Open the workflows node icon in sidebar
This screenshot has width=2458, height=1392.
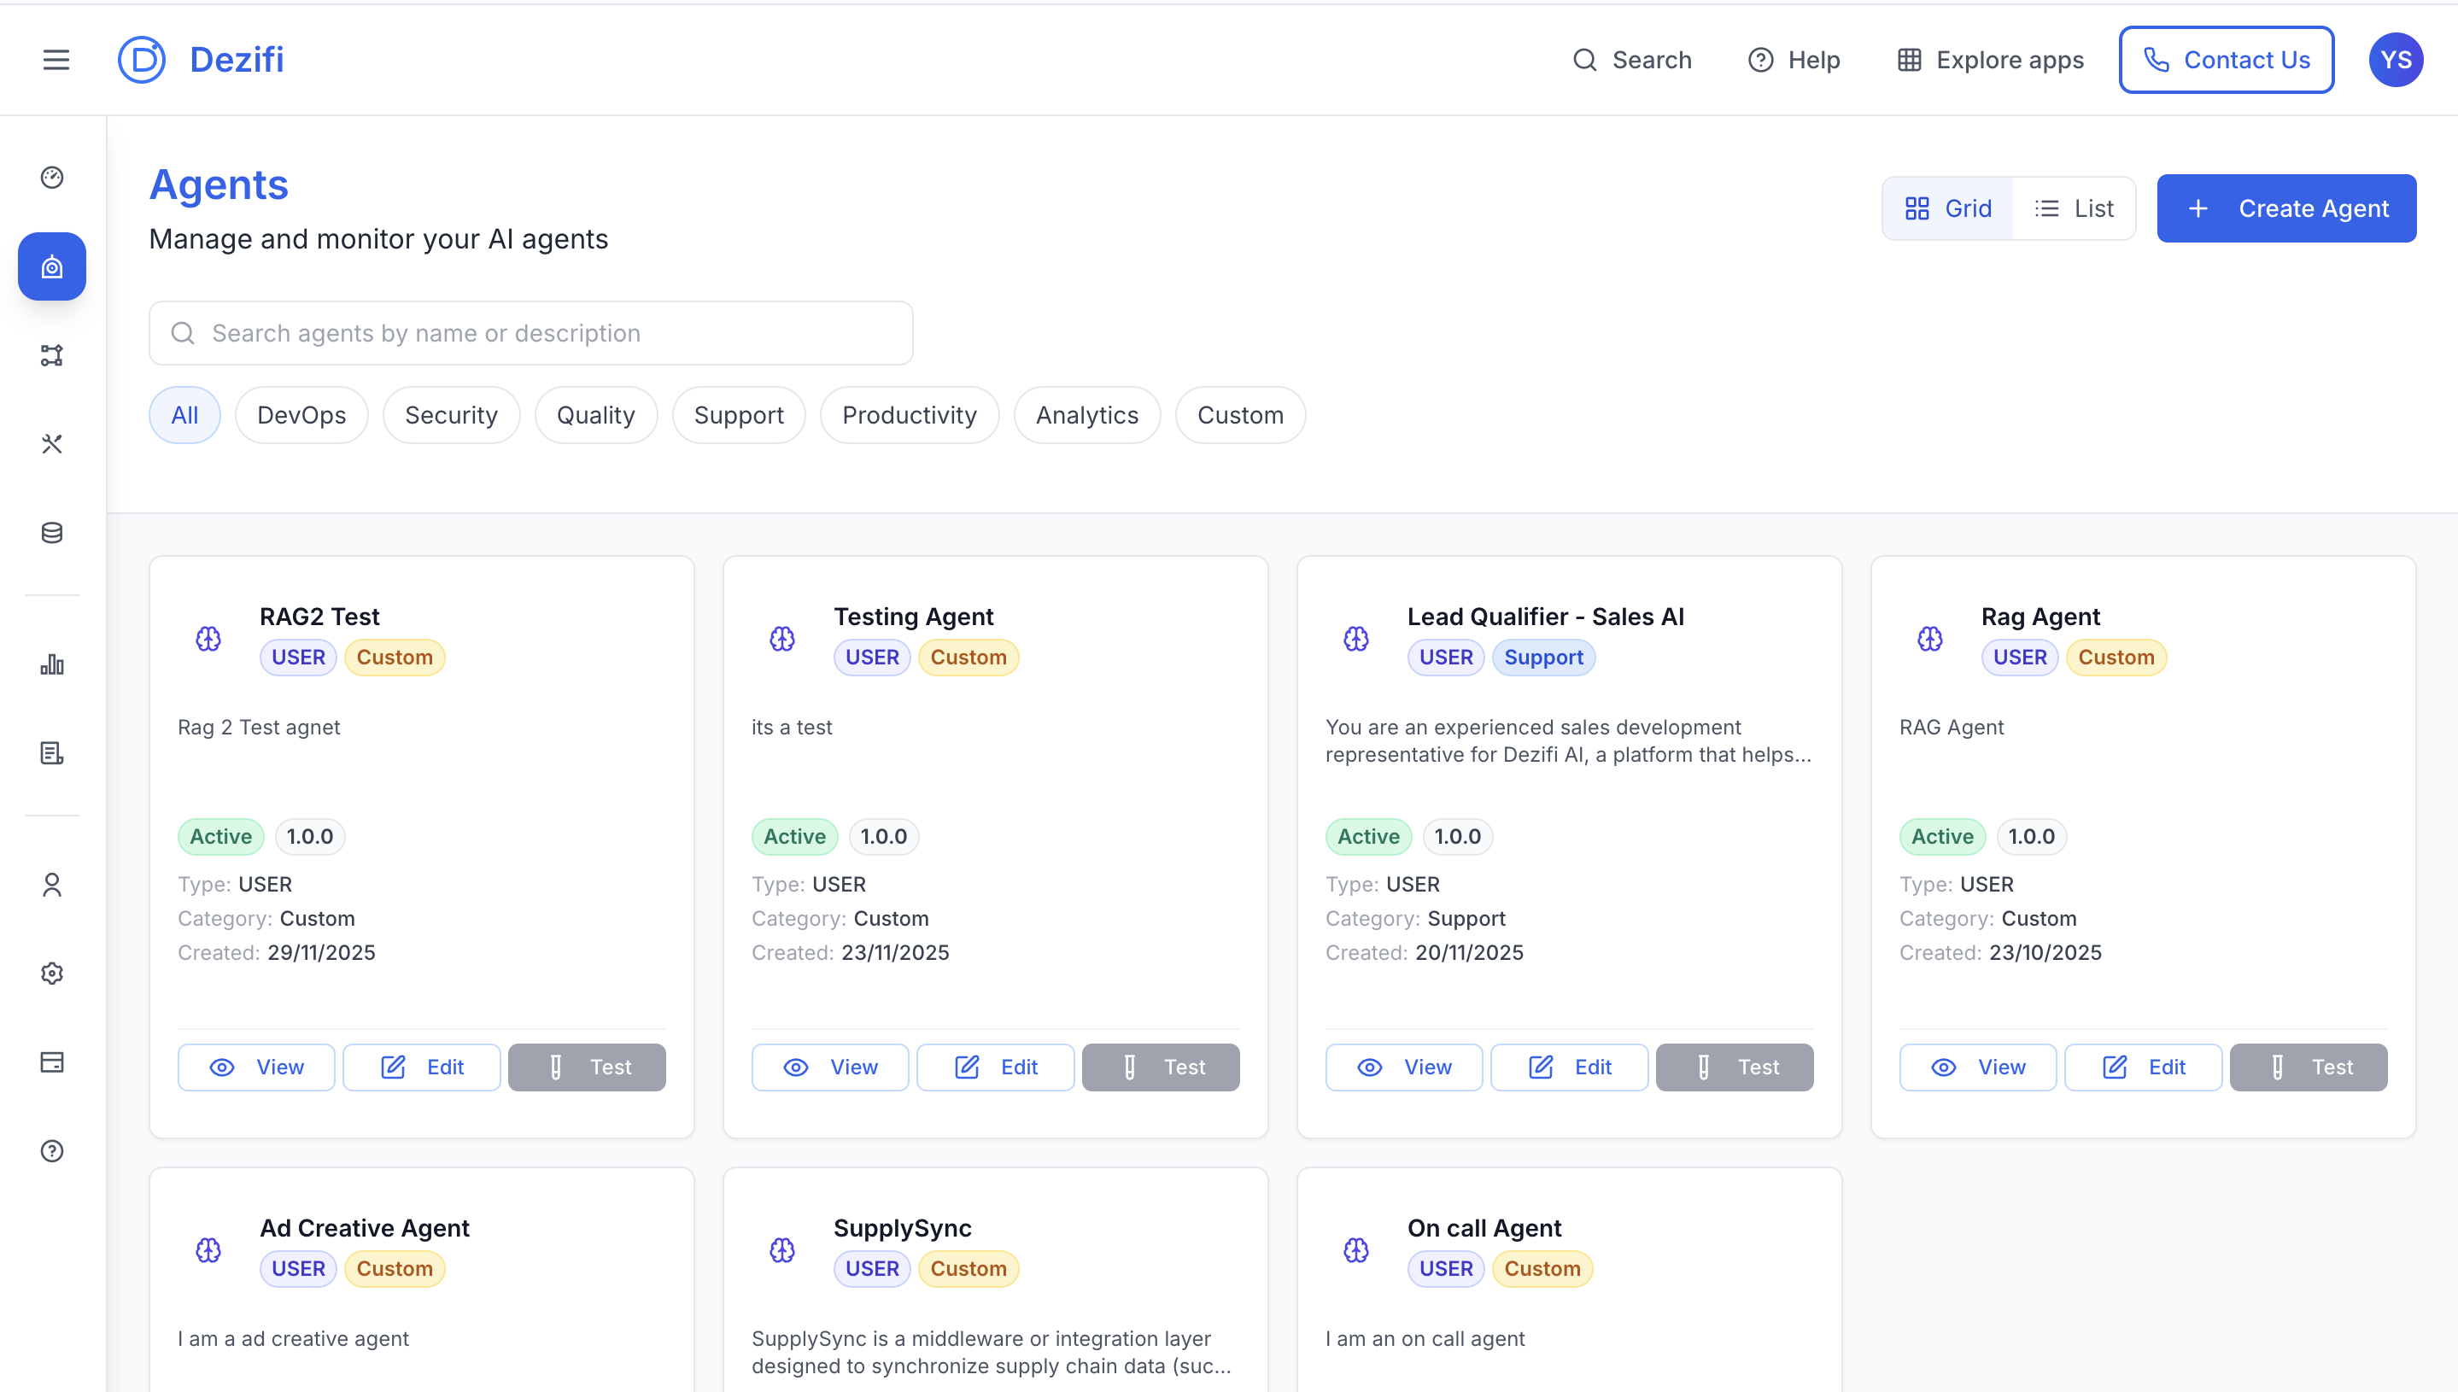[51, 354]
